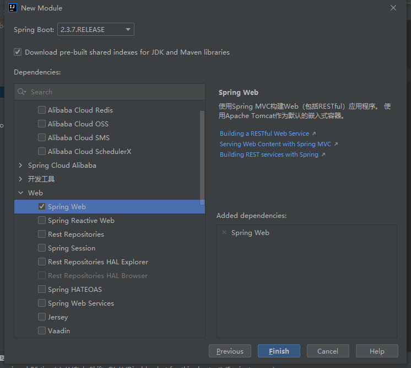Select the Spring Reactive Web label
The height and width of the screenshot is (368, 411).
(x=81, y=221)
